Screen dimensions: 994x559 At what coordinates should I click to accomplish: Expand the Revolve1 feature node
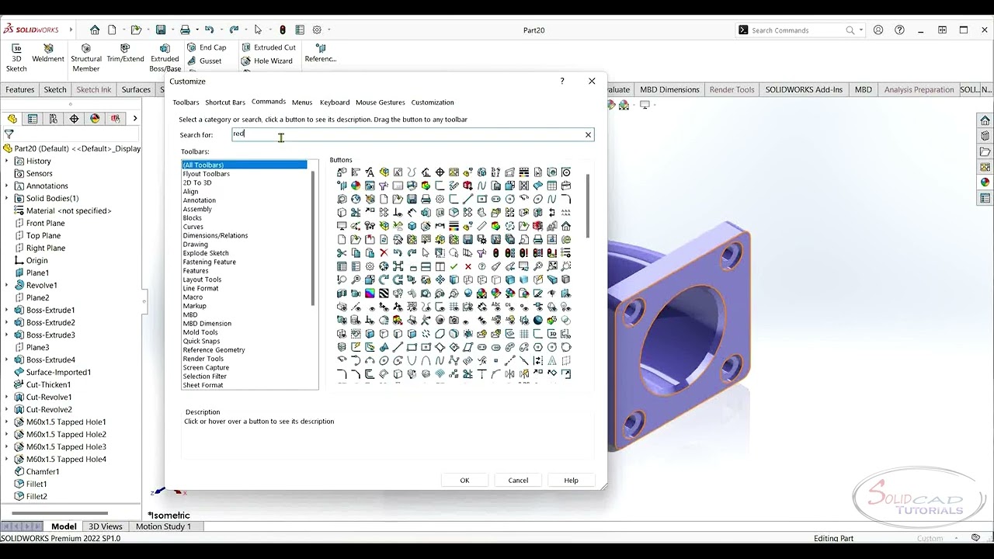7,285
